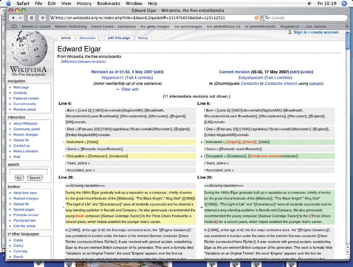
Task: Click the Current revision link
Action: 234,72
